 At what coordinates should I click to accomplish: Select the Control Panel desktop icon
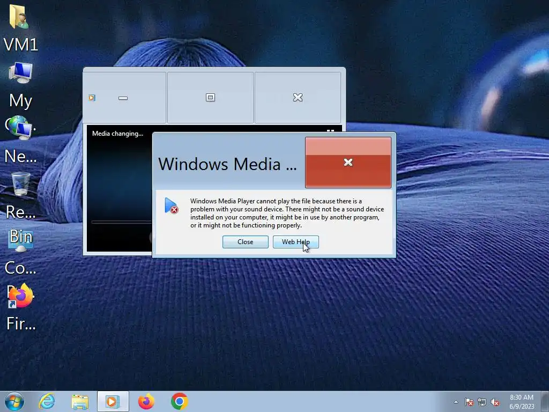click(x=20, y=252)
